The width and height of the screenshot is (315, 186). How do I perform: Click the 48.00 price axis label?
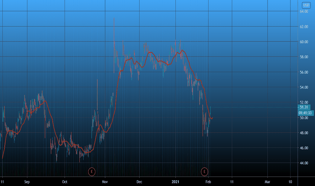coord(304,133)
